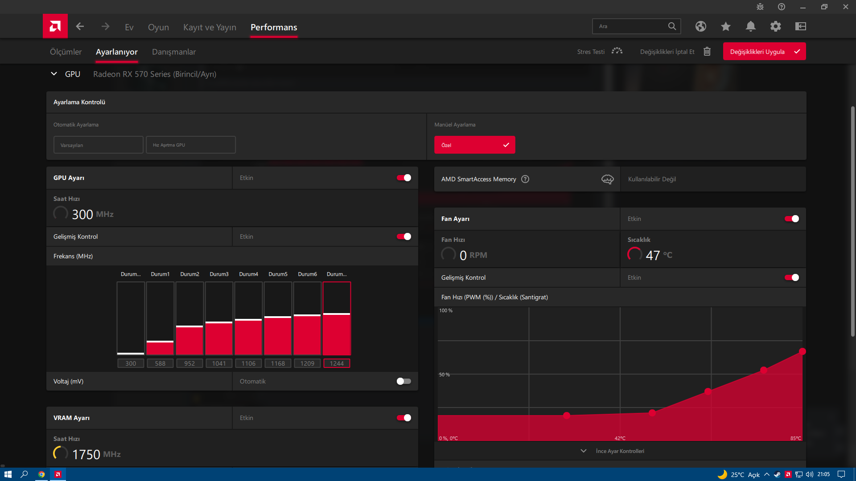Turn off the Fan Ayarı toggle
The width and height of the screenshot is (856, 481).
click(x=792, y=219)
